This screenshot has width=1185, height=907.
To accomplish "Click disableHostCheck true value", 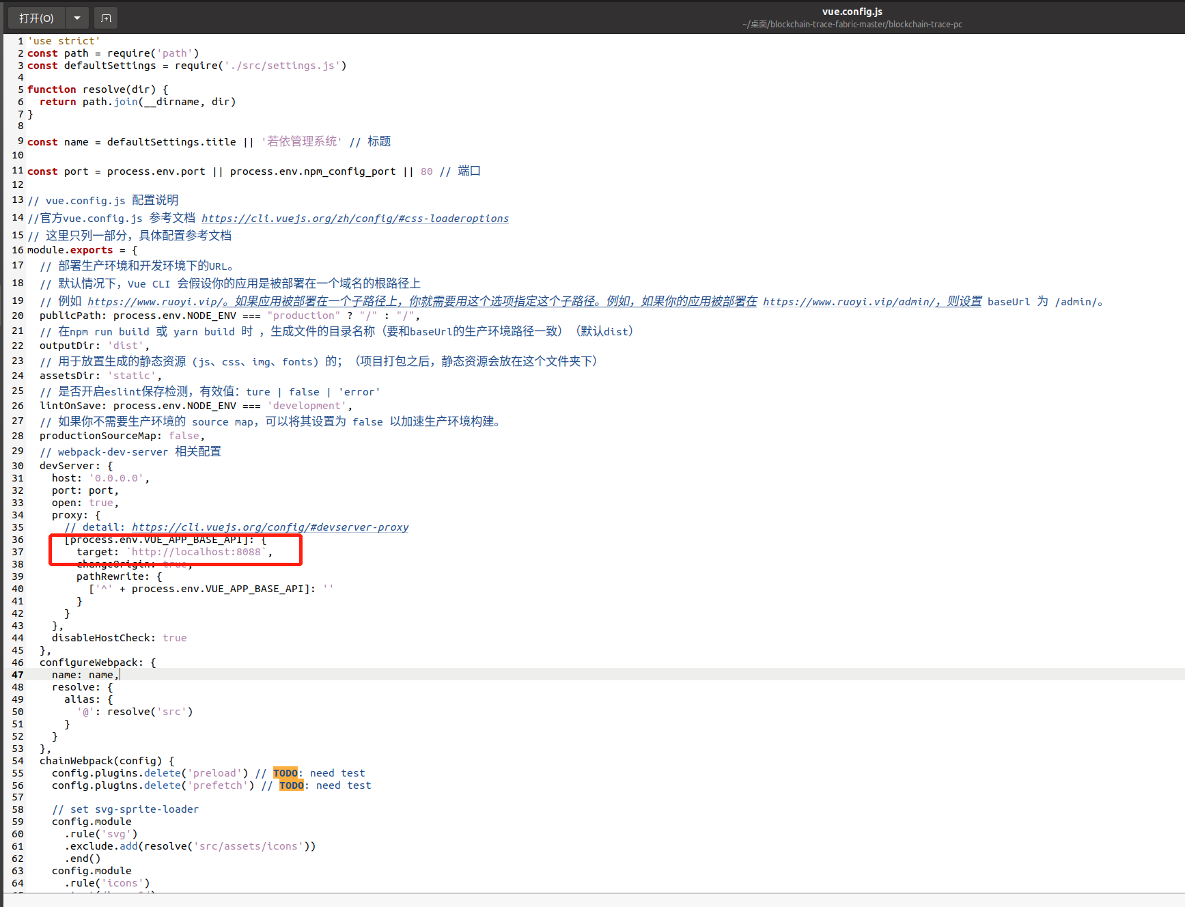I will point(175,637).
